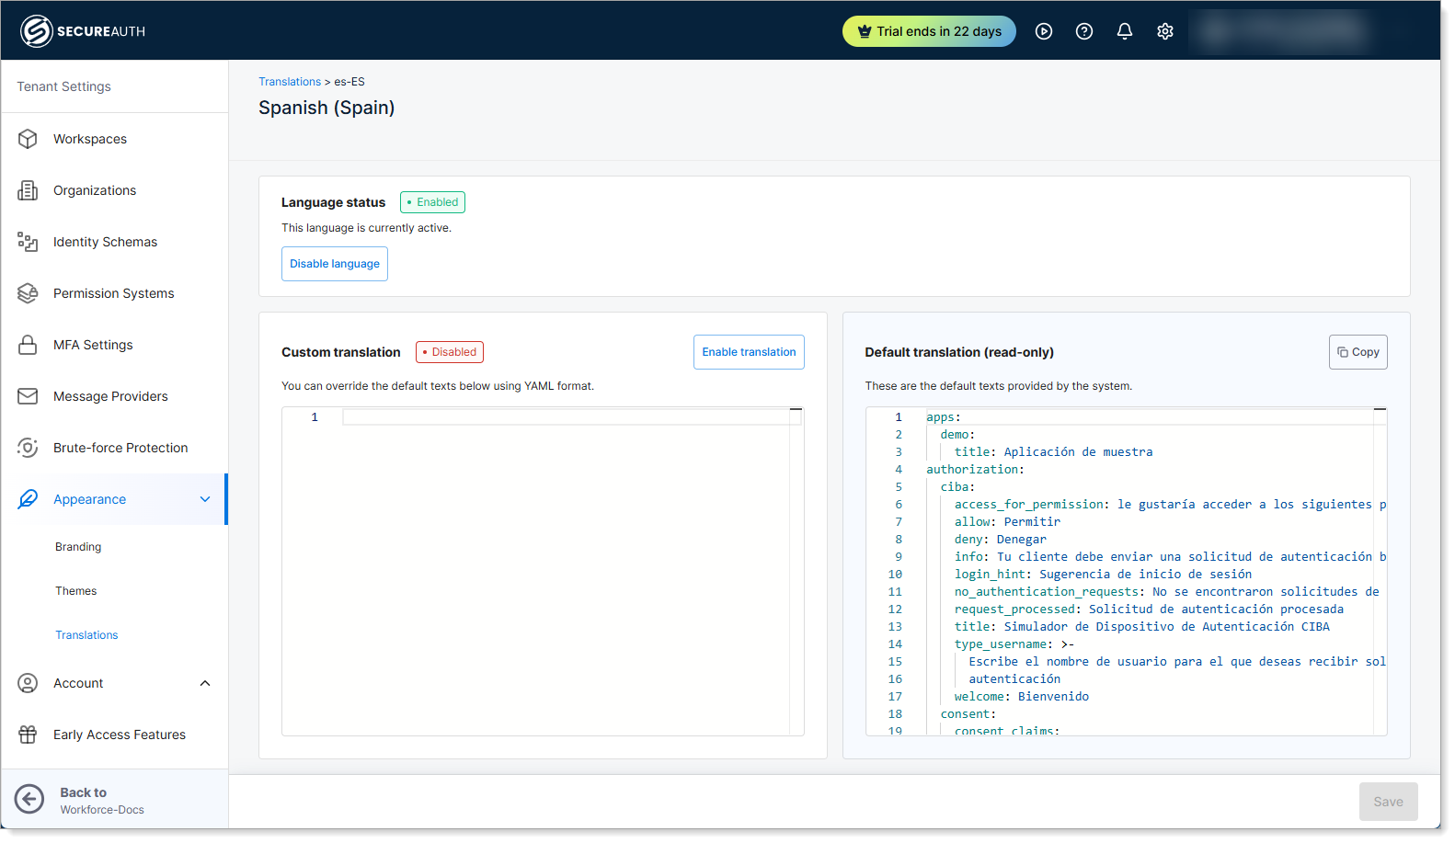Click the Back to Workforce-Docs arrow icon
Viewport: 1455px width, 843px height.
point(29,799)
